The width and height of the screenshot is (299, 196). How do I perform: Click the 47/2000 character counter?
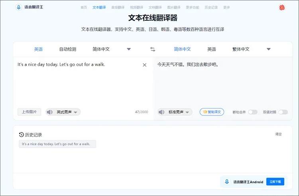click(142, 112)
